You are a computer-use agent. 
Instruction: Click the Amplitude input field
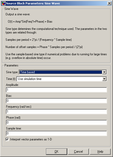tap(56, 90)
